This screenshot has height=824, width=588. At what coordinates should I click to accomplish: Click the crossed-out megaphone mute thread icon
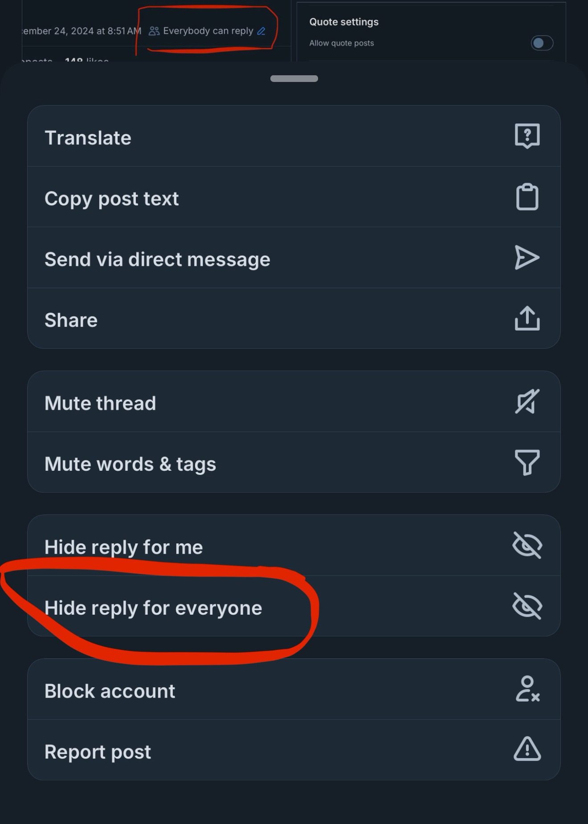click(527, 401)
